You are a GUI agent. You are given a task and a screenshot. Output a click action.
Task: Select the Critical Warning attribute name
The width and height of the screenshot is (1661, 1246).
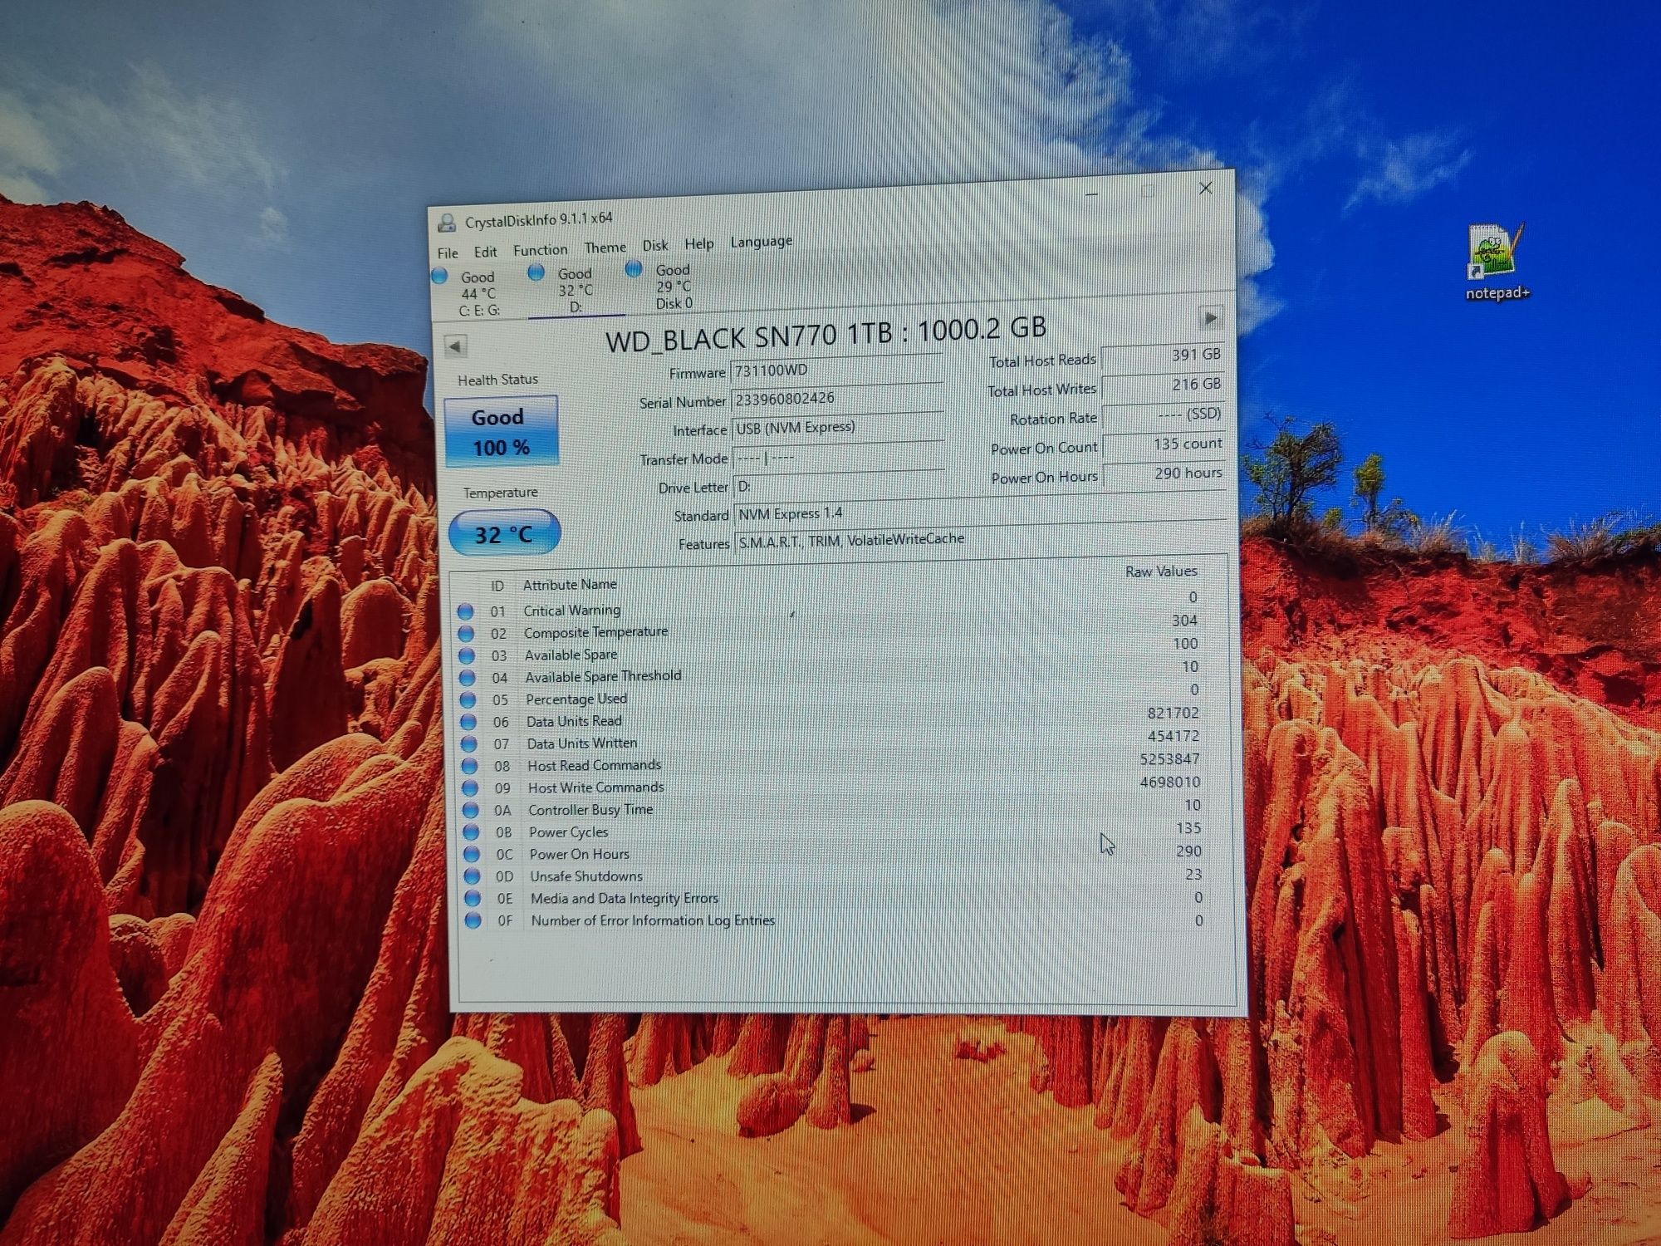(x=571, y=611)
